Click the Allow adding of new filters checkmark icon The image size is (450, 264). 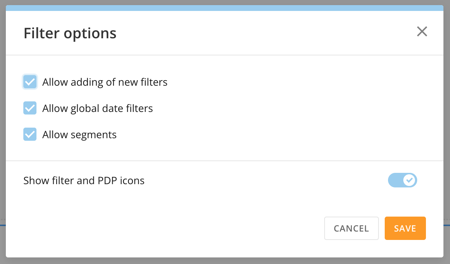point(30,82)
